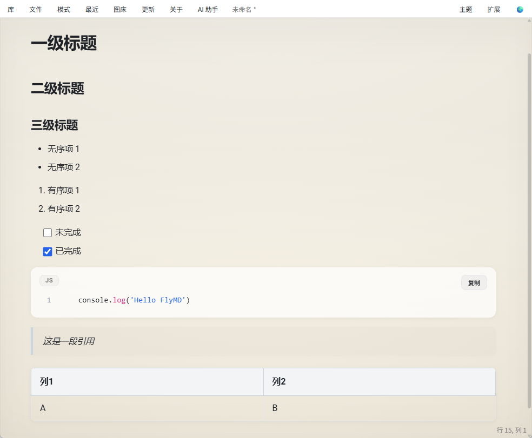Viewport: 532px width, 438px height.
Task: Open the AI 助手 panel
Action: (x=207, y=9)
